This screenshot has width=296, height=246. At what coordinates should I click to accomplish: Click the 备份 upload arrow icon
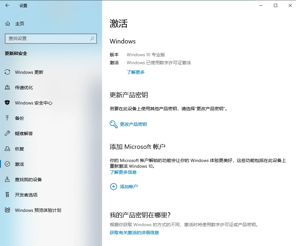tap(7, 118)
